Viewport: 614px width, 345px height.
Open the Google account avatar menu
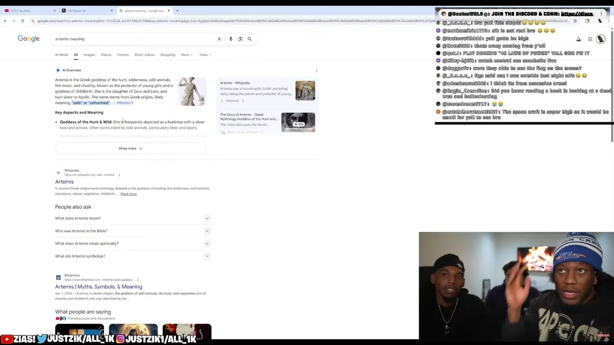point(601,39)
